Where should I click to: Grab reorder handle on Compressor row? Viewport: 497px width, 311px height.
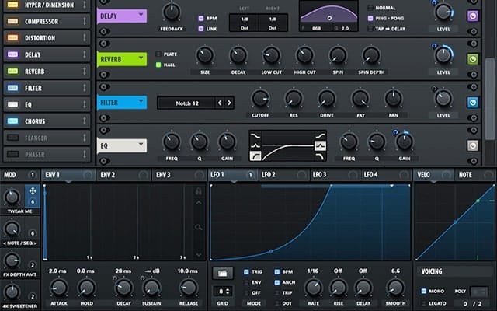tap(85, 21)
